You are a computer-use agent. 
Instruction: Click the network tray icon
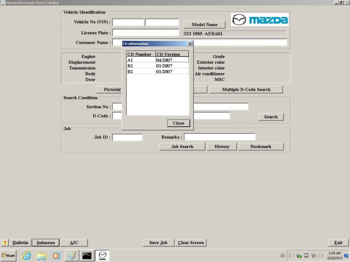[x=314, y=255]
